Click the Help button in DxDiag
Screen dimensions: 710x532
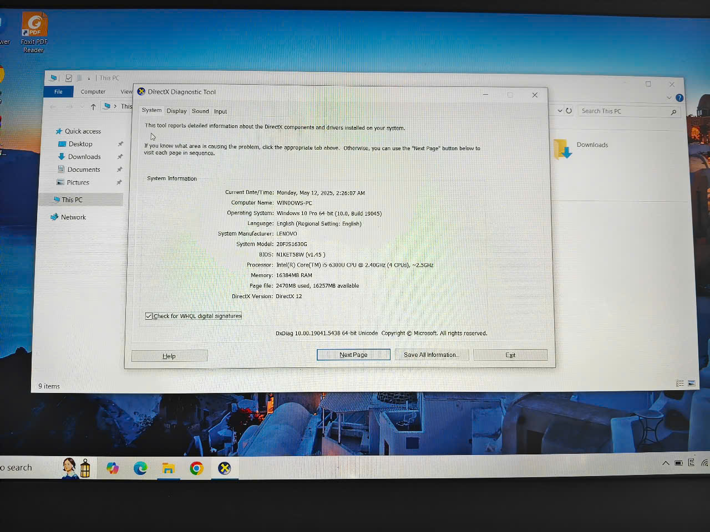pyautogui.click(x=169, y=356)
